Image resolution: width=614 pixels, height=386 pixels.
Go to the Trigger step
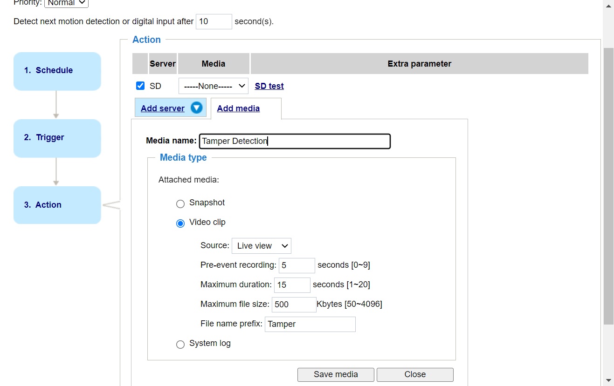[57, 137]
